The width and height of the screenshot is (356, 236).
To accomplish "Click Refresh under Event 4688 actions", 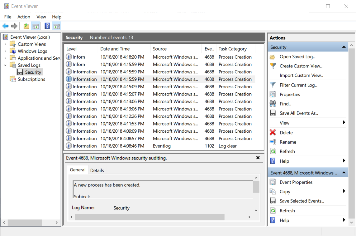I will point(287,211).
